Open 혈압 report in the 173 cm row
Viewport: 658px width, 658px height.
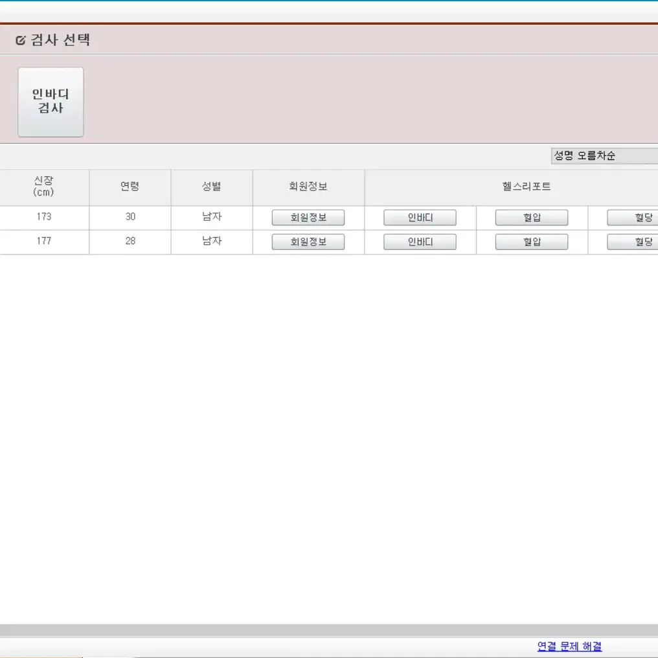pos(531,218)
